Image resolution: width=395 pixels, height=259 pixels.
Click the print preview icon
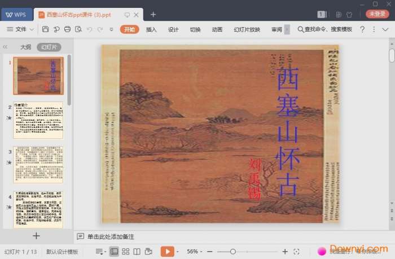(x=78, y=29)
